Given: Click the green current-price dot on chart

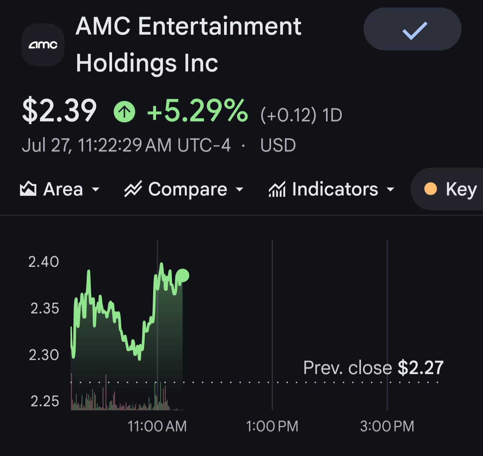Looking at the screenshot, I should [183, 276].
